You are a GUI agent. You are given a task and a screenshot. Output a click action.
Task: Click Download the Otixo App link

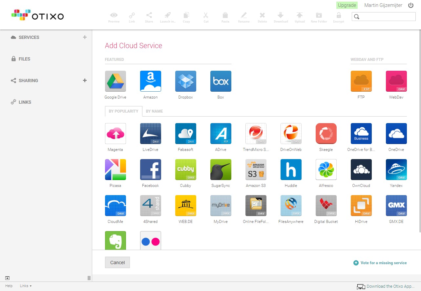(386, 286)
